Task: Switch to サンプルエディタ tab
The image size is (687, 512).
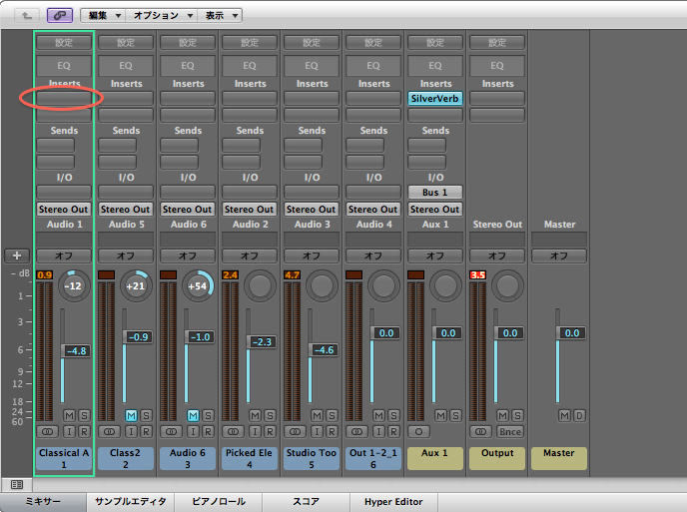Action: pos(131,502)
